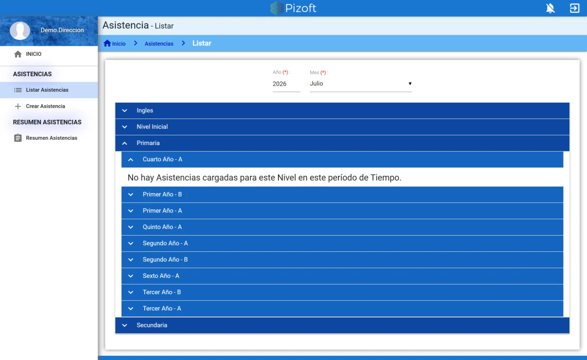Follow the Asistencias breadcrumb link
587x360 pixels.
tap(159, 44)
